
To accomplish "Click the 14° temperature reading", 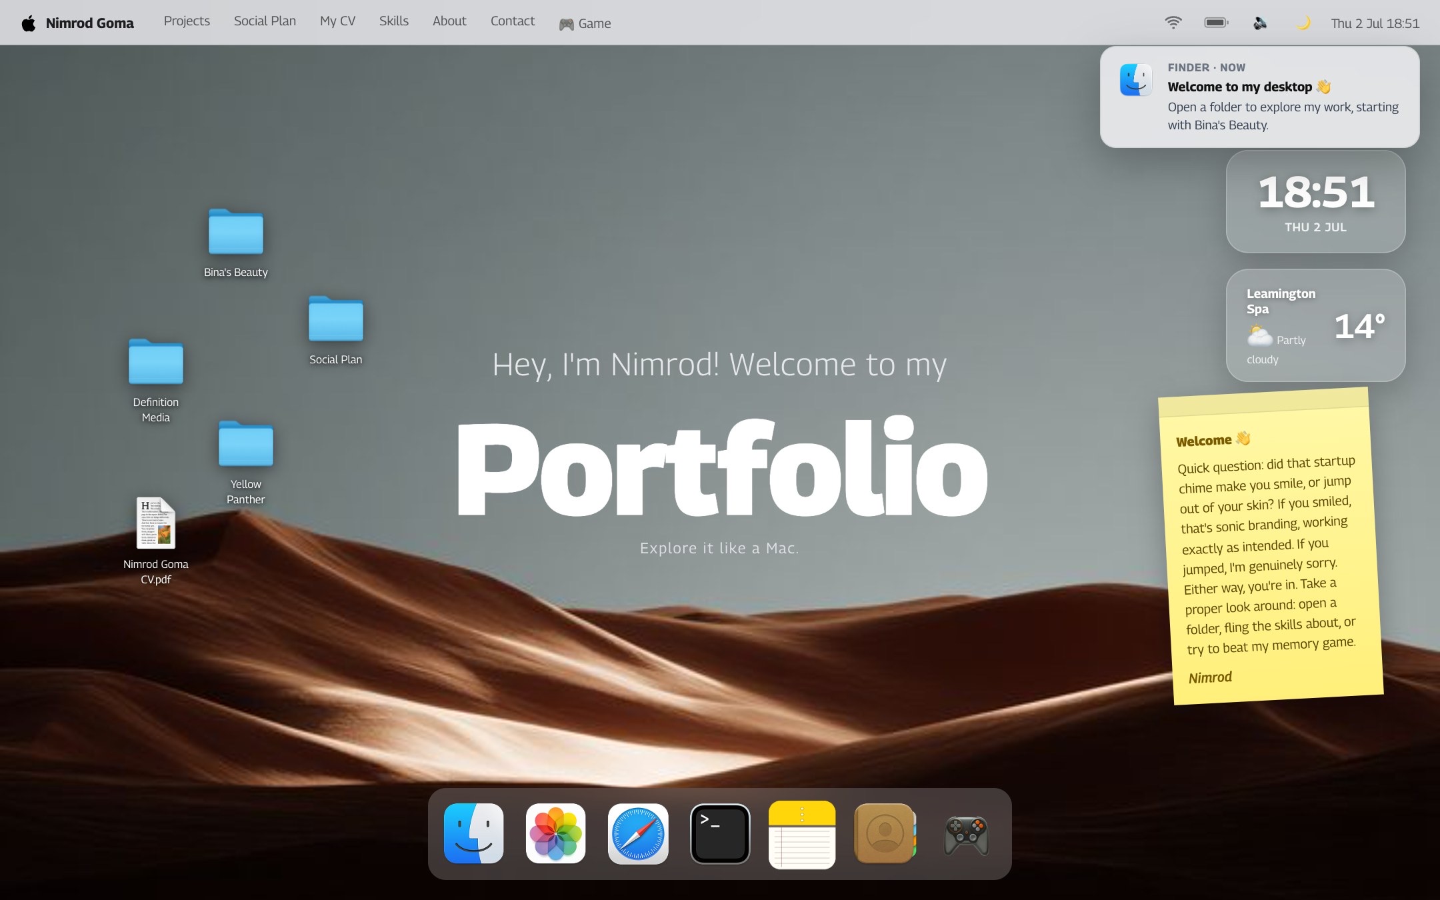I will (x=1359, y=327).
